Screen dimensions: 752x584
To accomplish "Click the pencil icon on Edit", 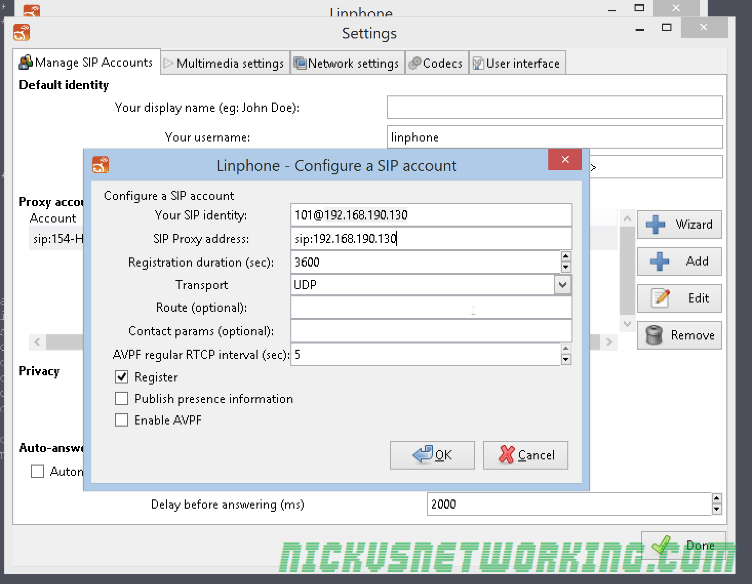I will coord(660,298).
